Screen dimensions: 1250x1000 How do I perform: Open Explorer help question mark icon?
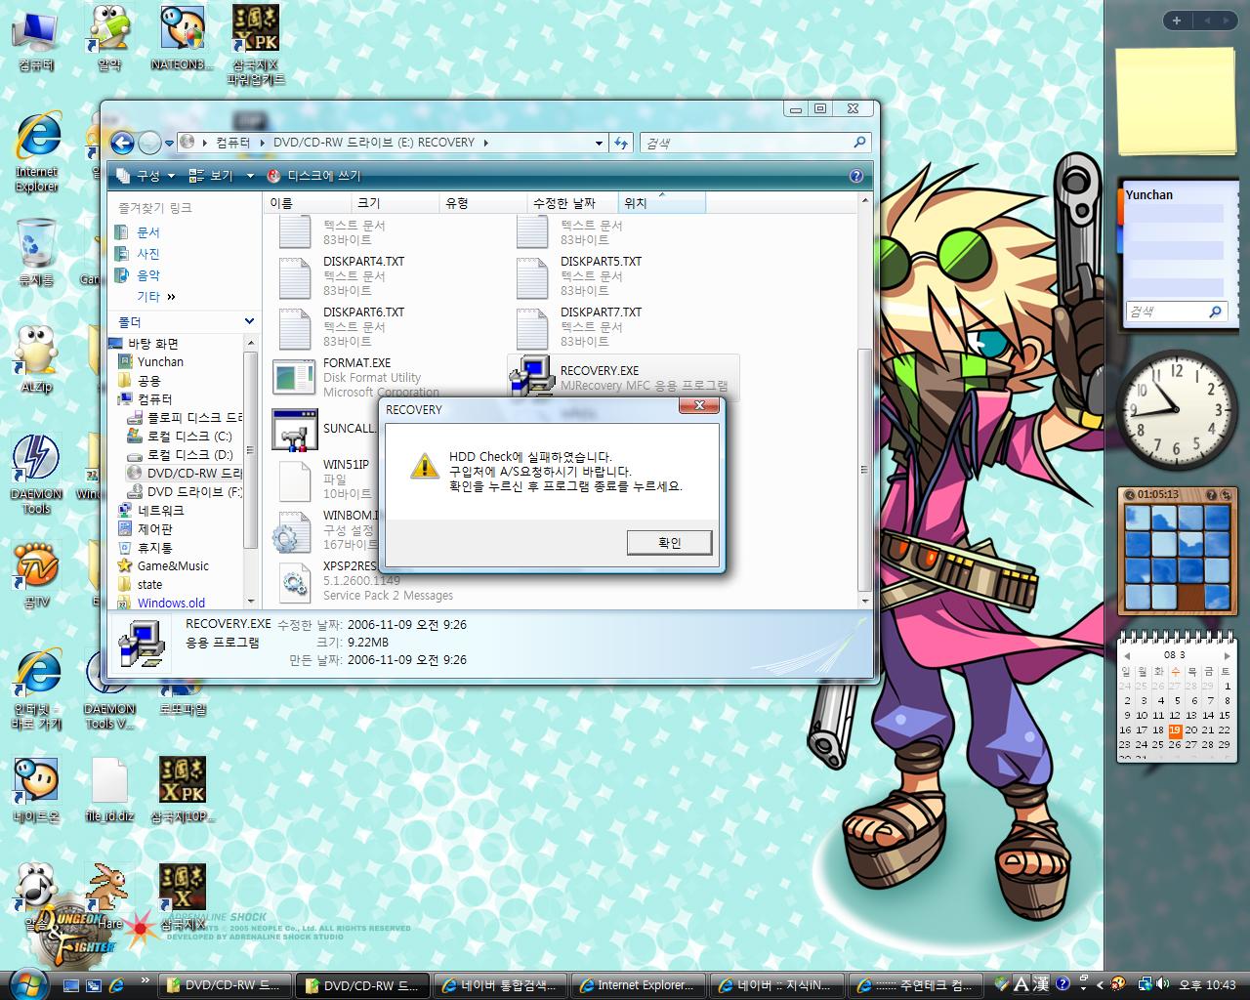[x=856, y=176]
